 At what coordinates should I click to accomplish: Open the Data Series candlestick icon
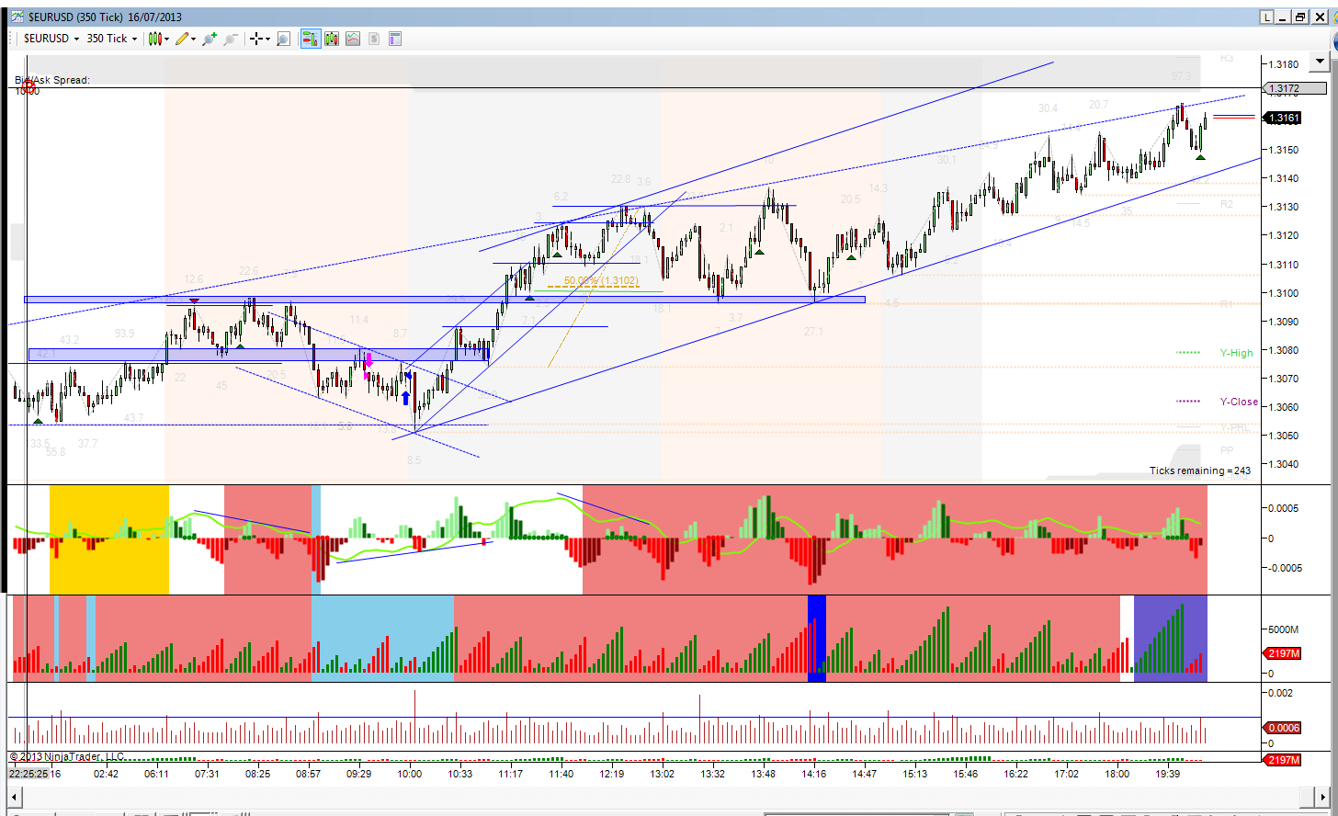[x=332, y=39]
